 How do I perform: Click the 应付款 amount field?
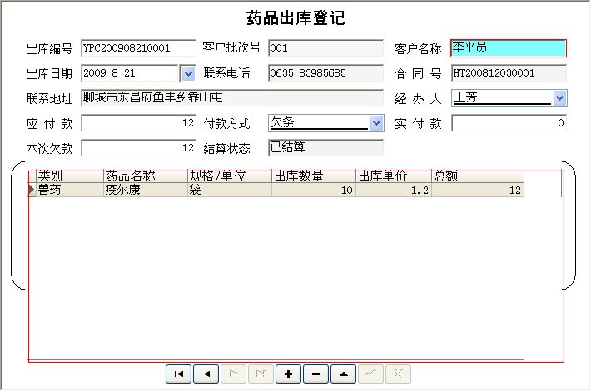137,123
